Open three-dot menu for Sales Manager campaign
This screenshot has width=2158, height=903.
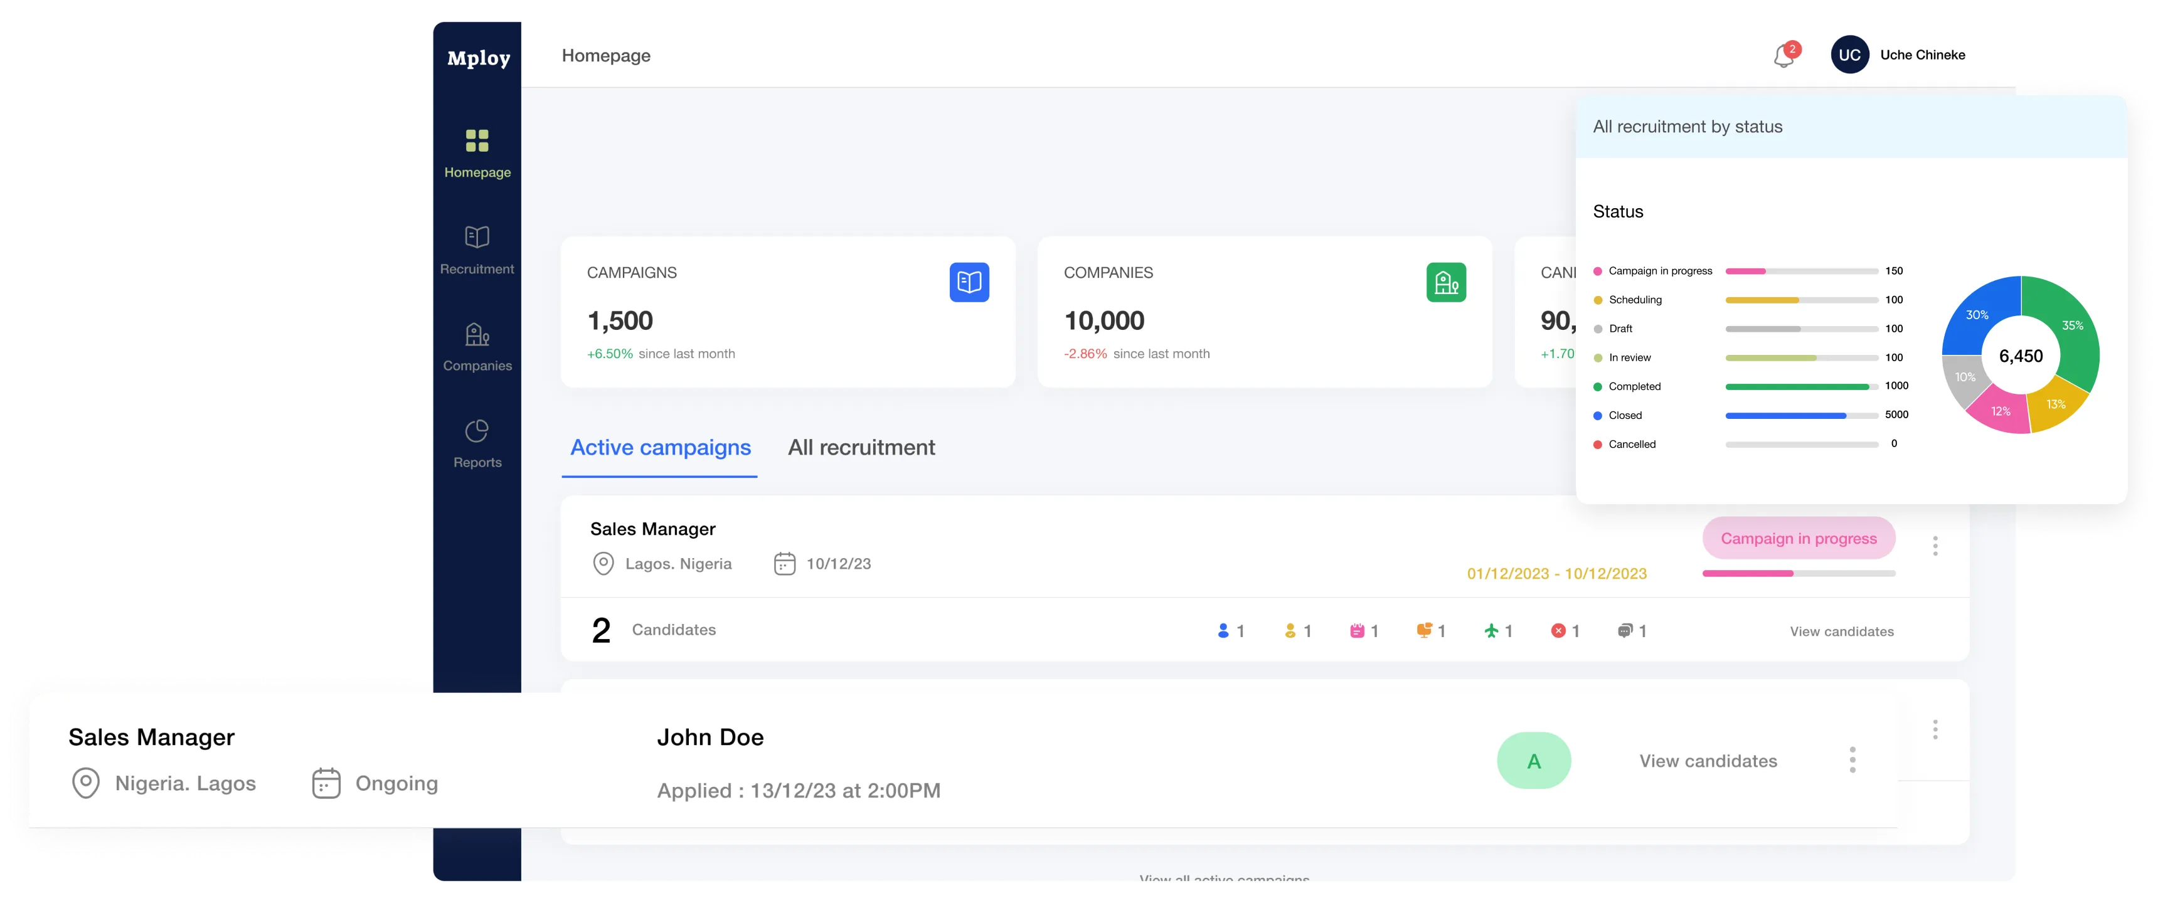tap(1935, 546)
